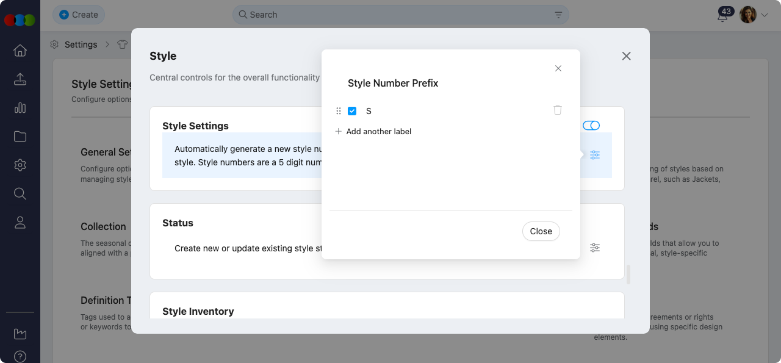Open the help question mark icon

pyautogui.click(x=20, y=356)
